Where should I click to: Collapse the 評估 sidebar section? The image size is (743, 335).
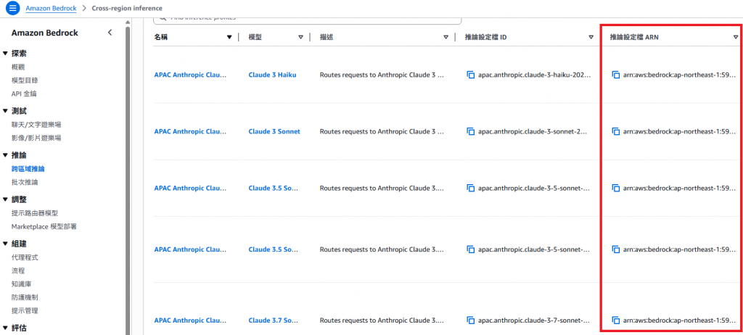5,328
